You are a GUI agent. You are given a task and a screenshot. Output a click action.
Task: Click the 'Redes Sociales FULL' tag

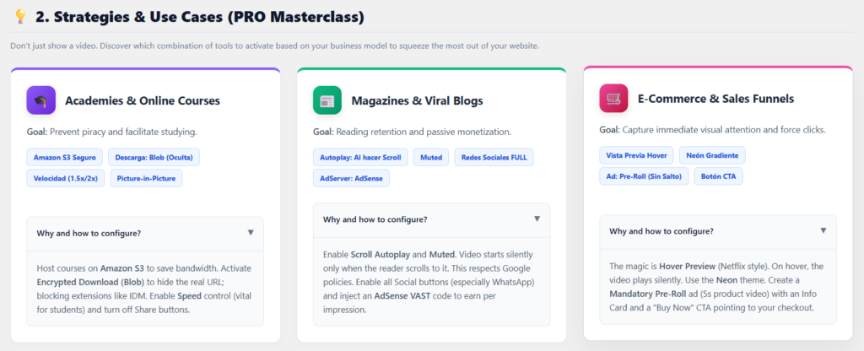pos(494,157)
